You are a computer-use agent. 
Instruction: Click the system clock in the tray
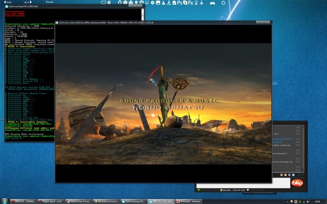[x=318, y=202]
